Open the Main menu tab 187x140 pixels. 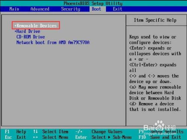click(x=14, y=9)
